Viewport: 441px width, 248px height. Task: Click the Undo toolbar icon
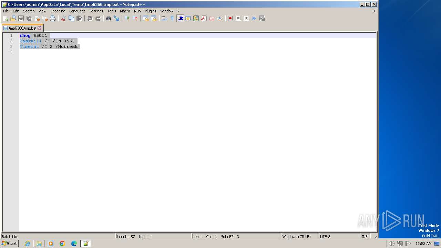pyautogui.click(x=90, y=18)
